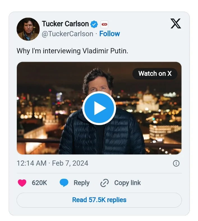Click the blue verified checkmark badge
Image resolution: width=198 pixels, height=221 pixels.
pyautogui.click(x=94, y=24)
